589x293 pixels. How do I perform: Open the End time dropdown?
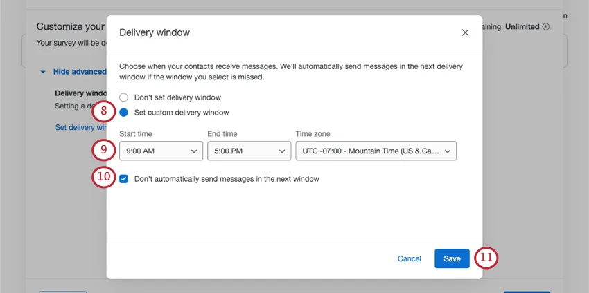click(x=249, y=151)
